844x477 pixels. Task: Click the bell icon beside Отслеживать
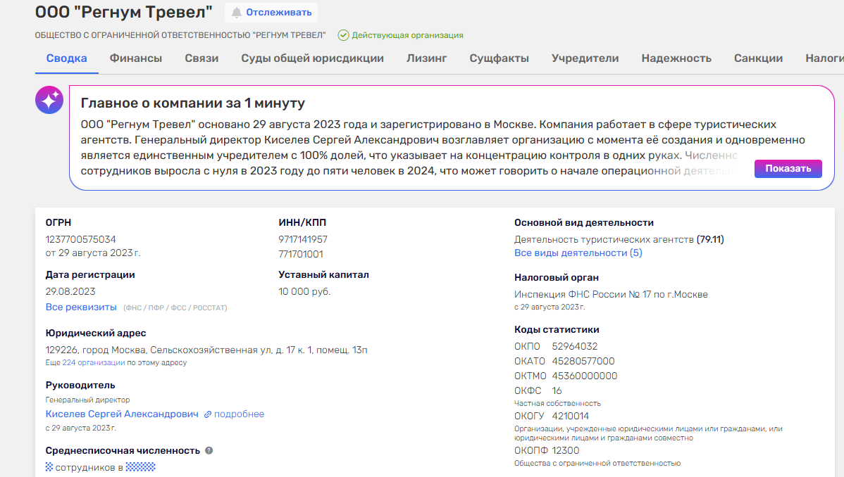[x=237, y=13]
